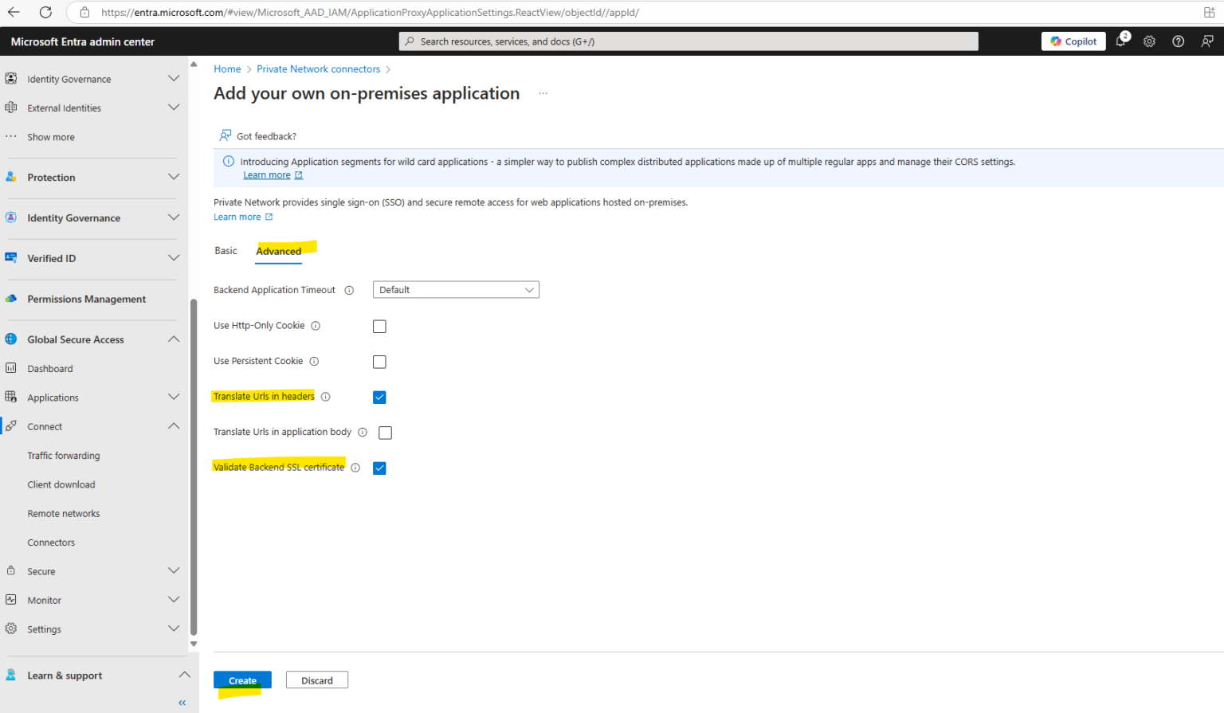Click the Got feedback? icon

pyautogui.click(x=225, y=135)
